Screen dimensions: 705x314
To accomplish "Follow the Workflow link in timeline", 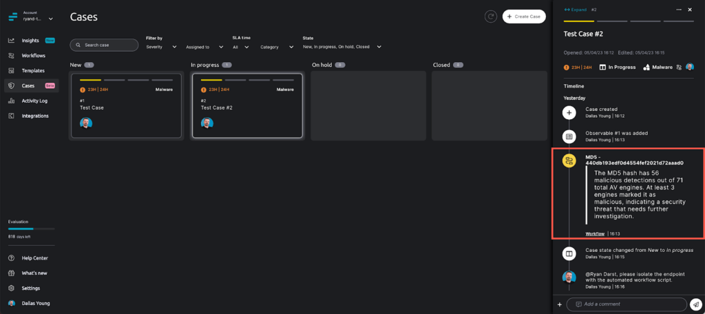I will click(x=595, y=234).
